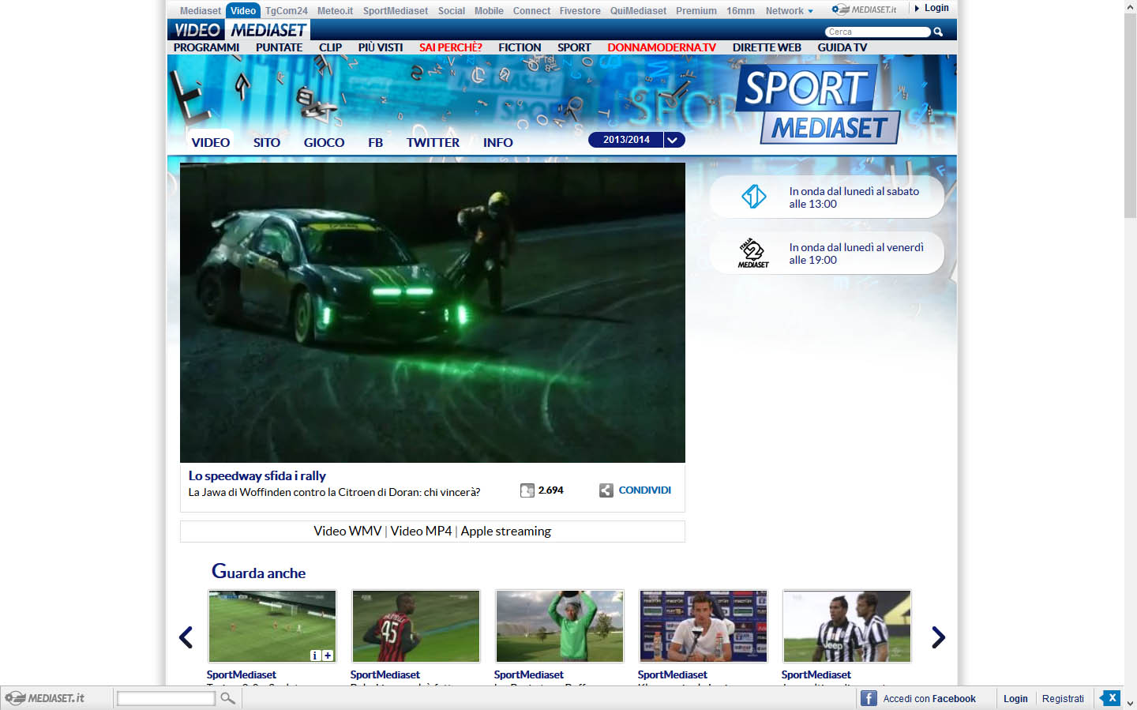Open DIRETTE WEB menu item
The height and width of the screenshot is (710, 1137).
tap(767, 47)
